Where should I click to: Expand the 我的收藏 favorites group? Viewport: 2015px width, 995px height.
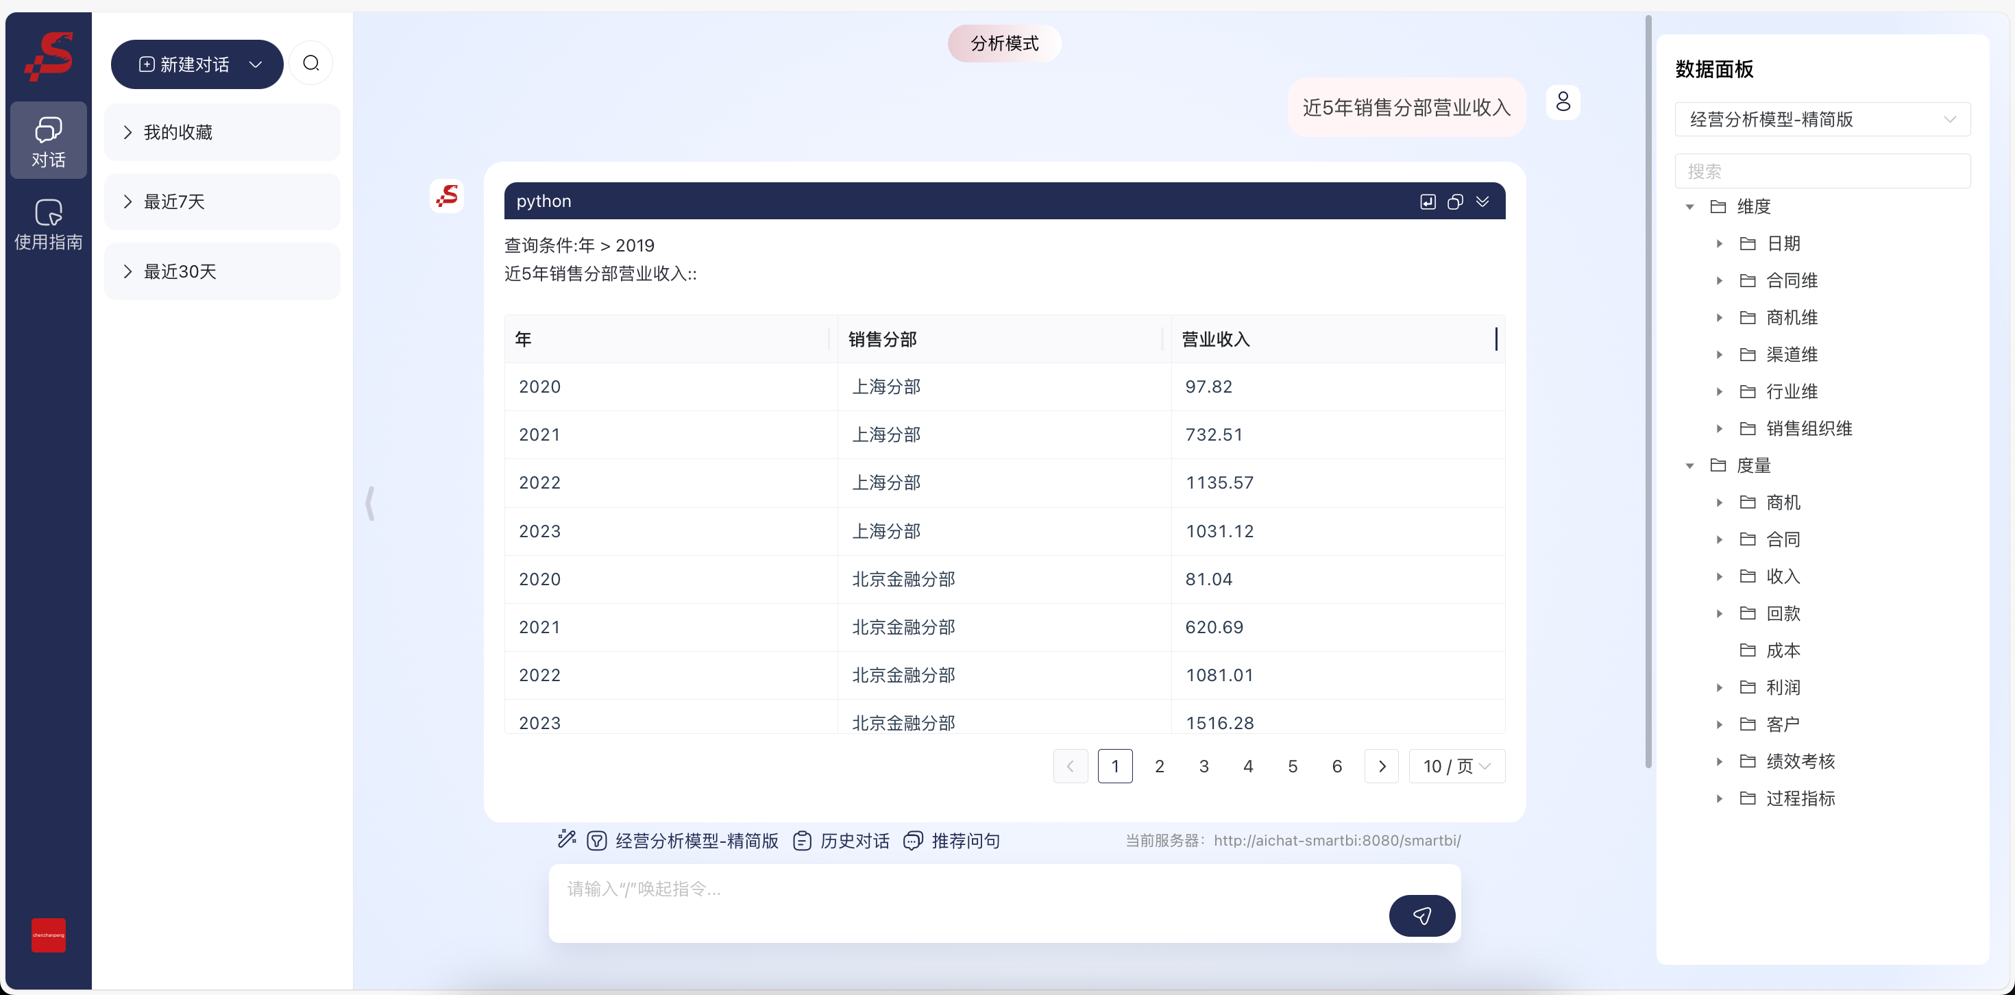(x=222, y=132)
